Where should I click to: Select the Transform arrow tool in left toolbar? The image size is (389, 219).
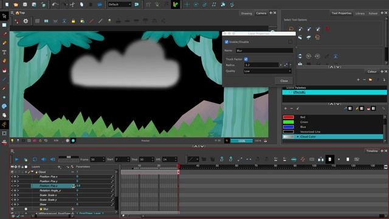tap(4, 16)
